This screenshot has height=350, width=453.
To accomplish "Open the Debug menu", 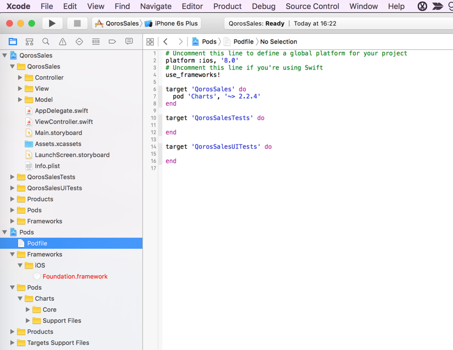I will coord(263,6).
